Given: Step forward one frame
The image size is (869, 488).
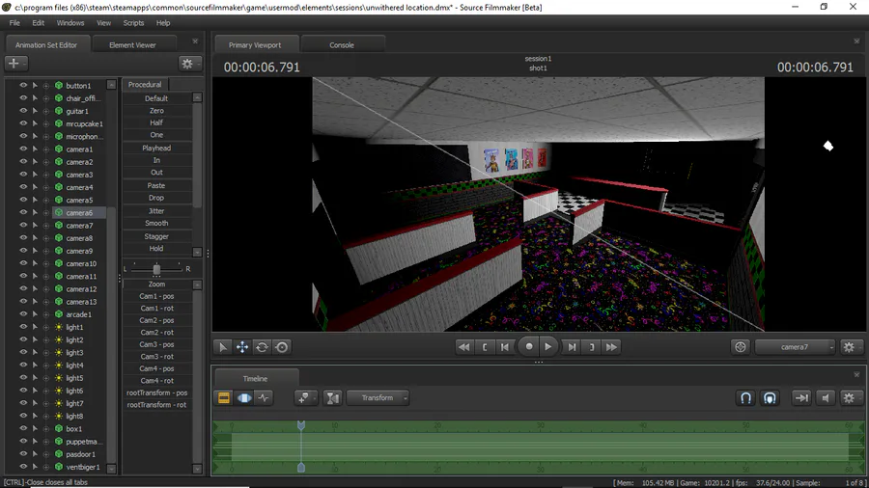Looking at the screenshot, I should click(x=572, y=347).
